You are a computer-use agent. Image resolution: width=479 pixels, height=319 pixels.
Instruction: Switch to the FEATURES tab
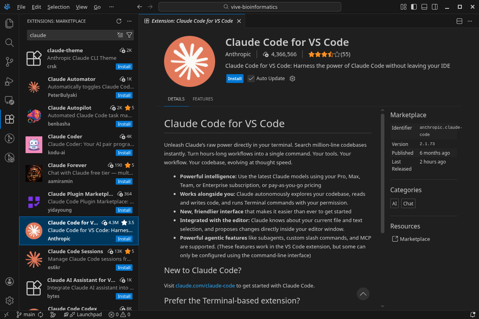[x=203, y=99]
